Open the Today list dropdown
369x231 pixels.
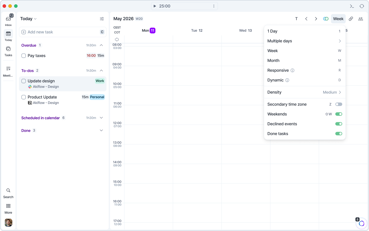point(29,19)
